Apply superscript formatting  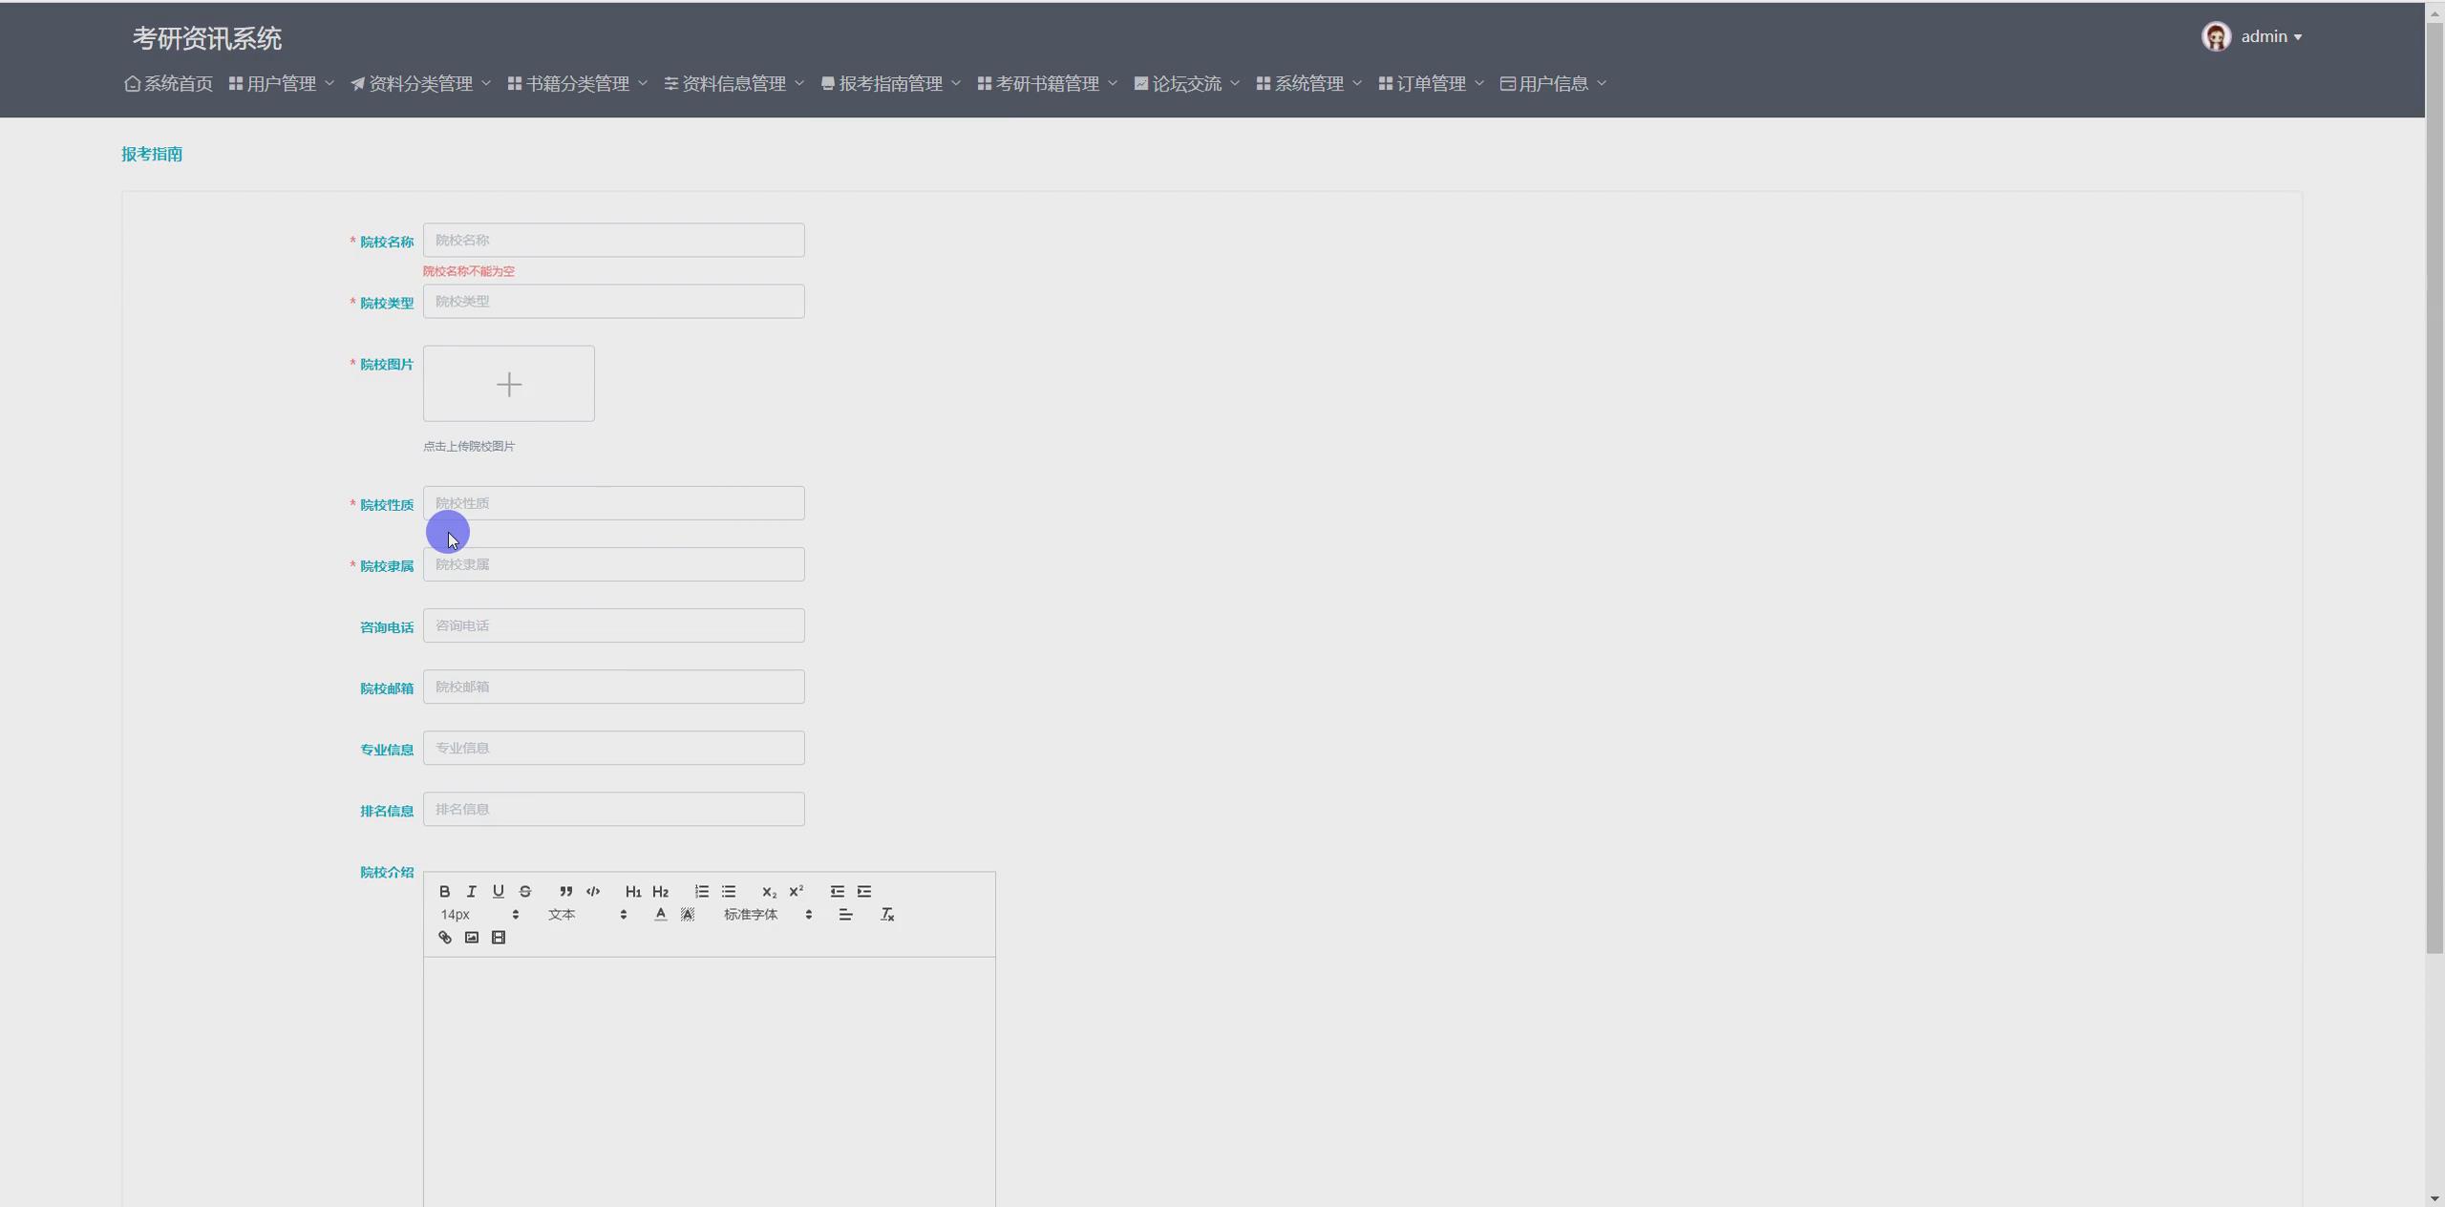coord(796,891)
